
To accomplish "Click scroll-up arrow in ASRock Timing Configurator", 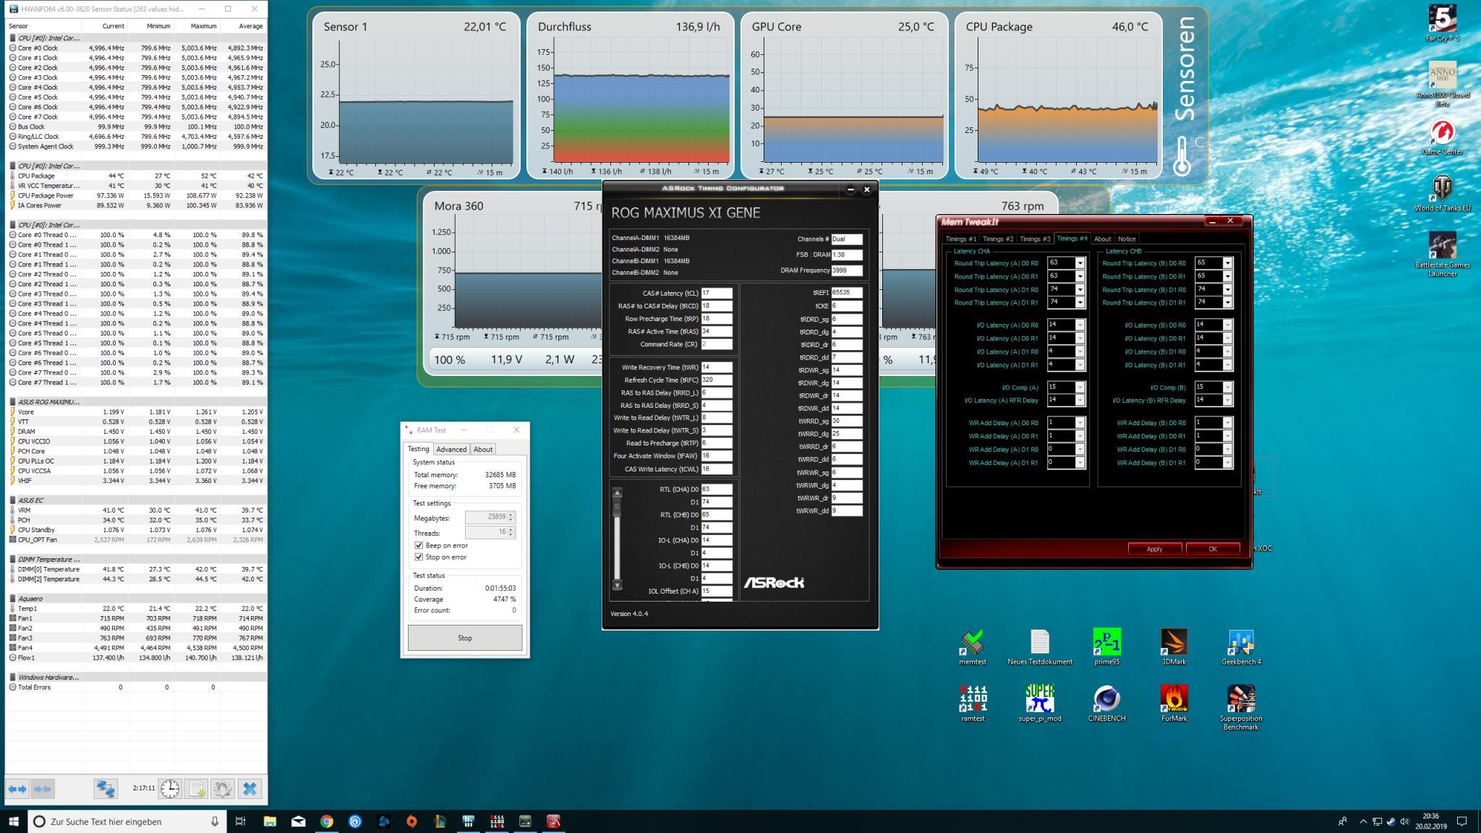I will 617,492.
